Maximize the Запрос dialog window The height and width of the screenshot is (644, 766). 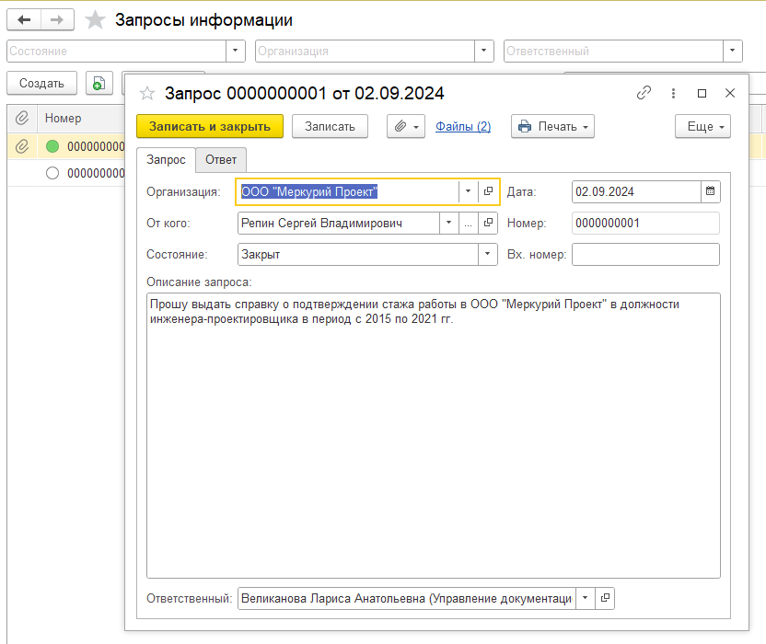702,93
